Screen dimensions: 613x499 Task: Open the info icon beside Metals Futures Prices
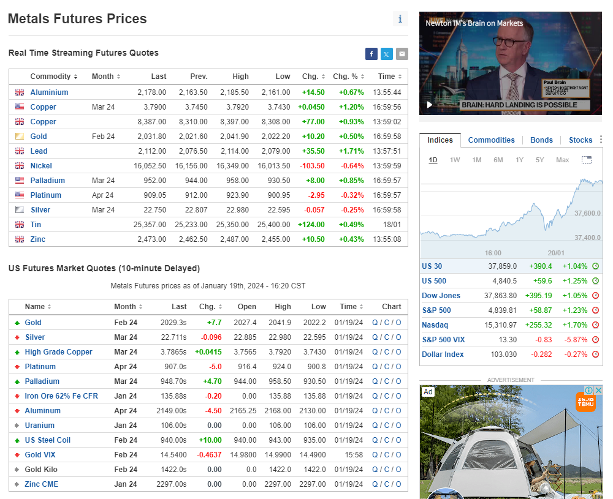(x=400, y=19)
